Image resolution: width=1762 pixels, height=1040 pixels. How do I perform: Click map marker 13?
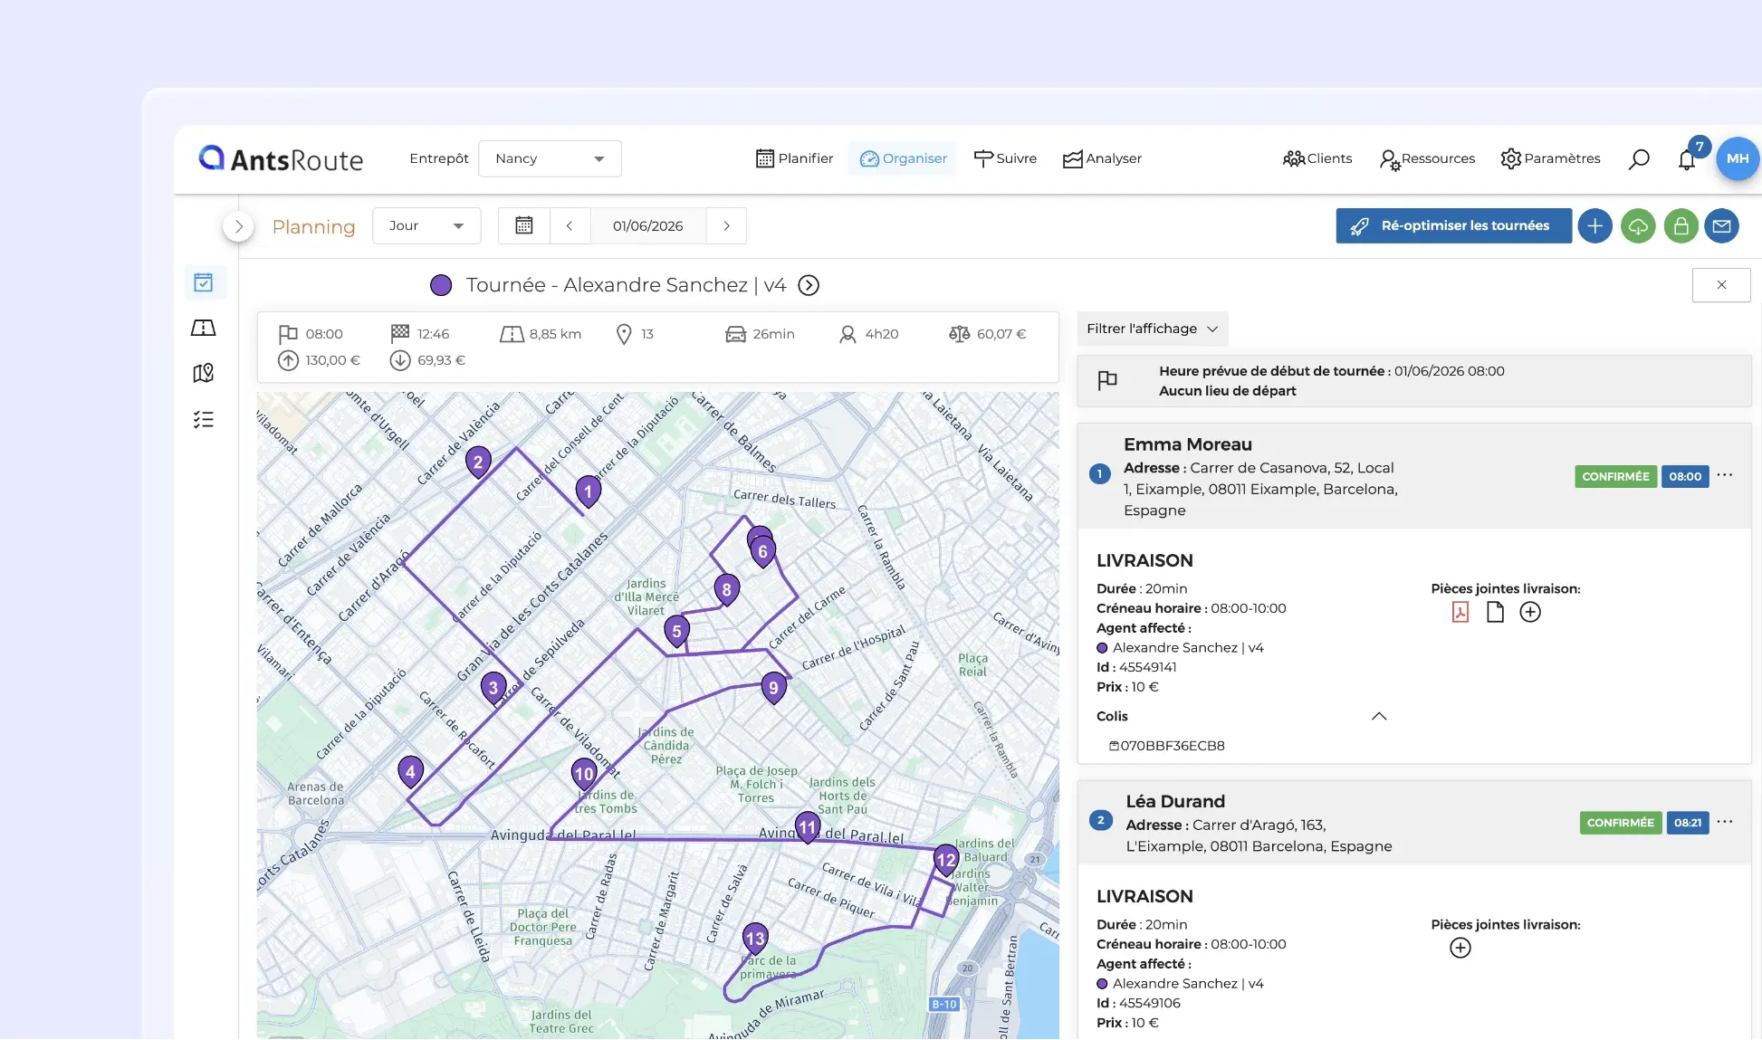[755, 939]
